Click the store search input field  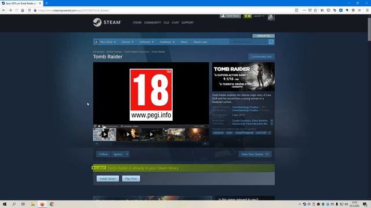point(249,42)
